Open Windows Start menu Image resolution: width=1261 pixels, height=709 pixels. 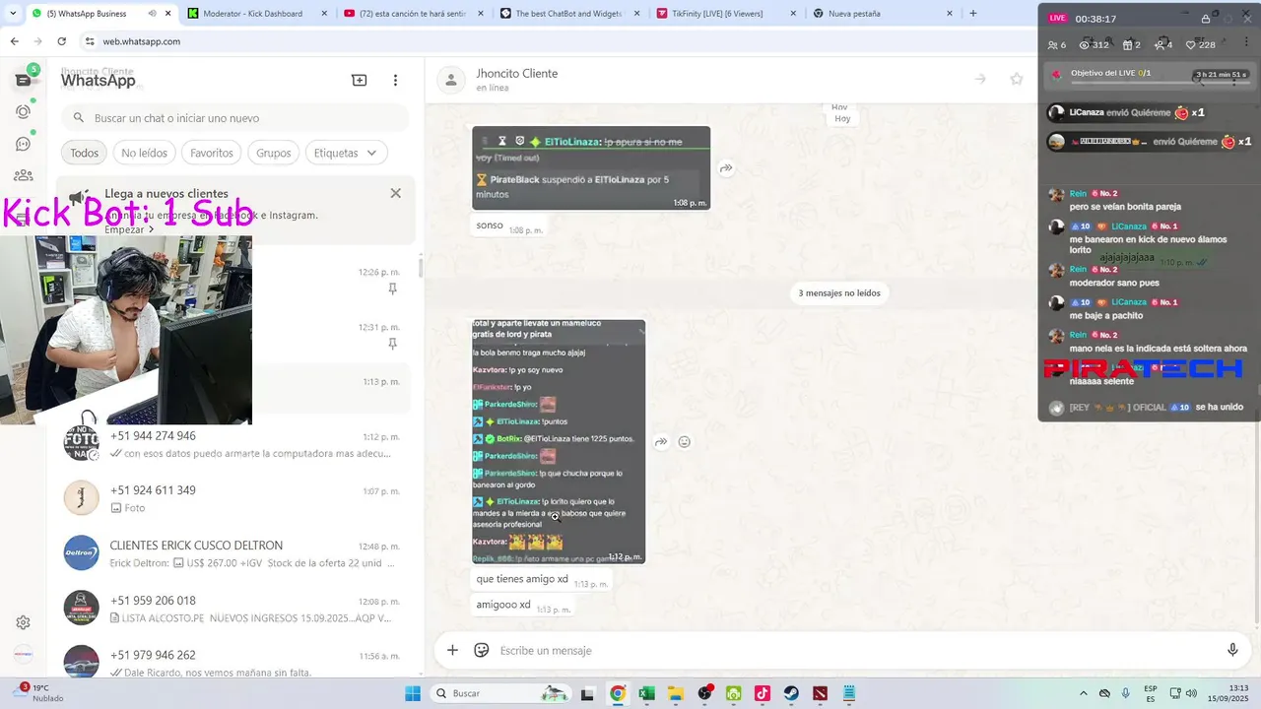pyautogui.click(x=413, y=693)
